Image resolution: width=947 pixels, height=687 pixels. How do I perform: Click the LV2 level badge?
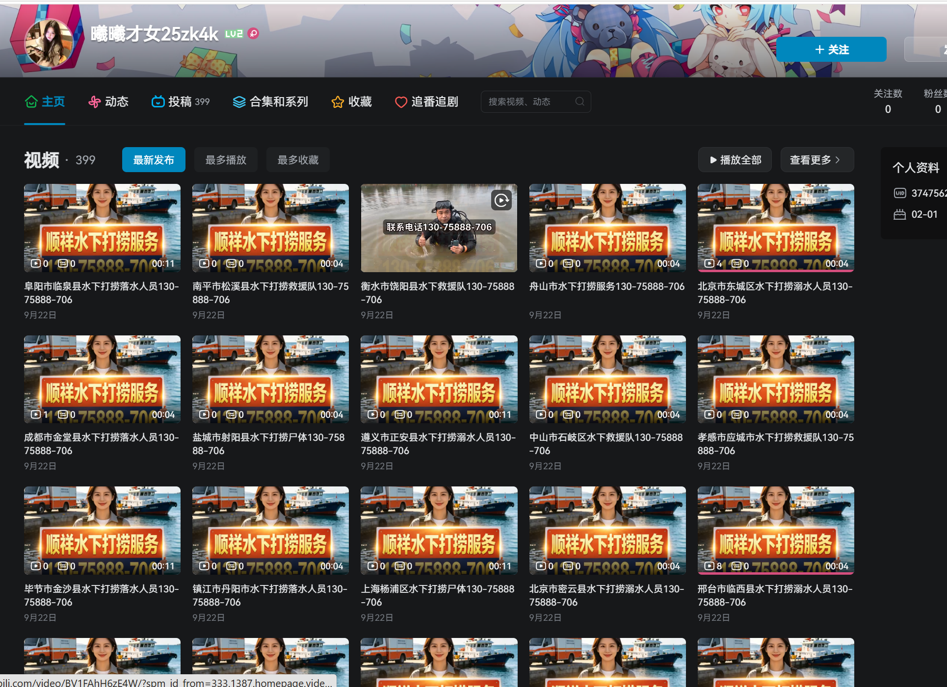coord(234,34)
